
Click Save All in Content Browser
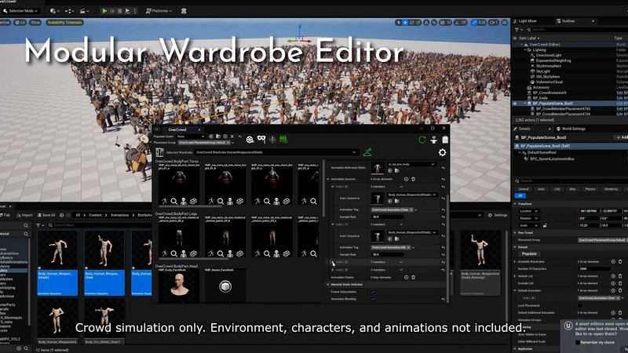[x=48, y=214]
